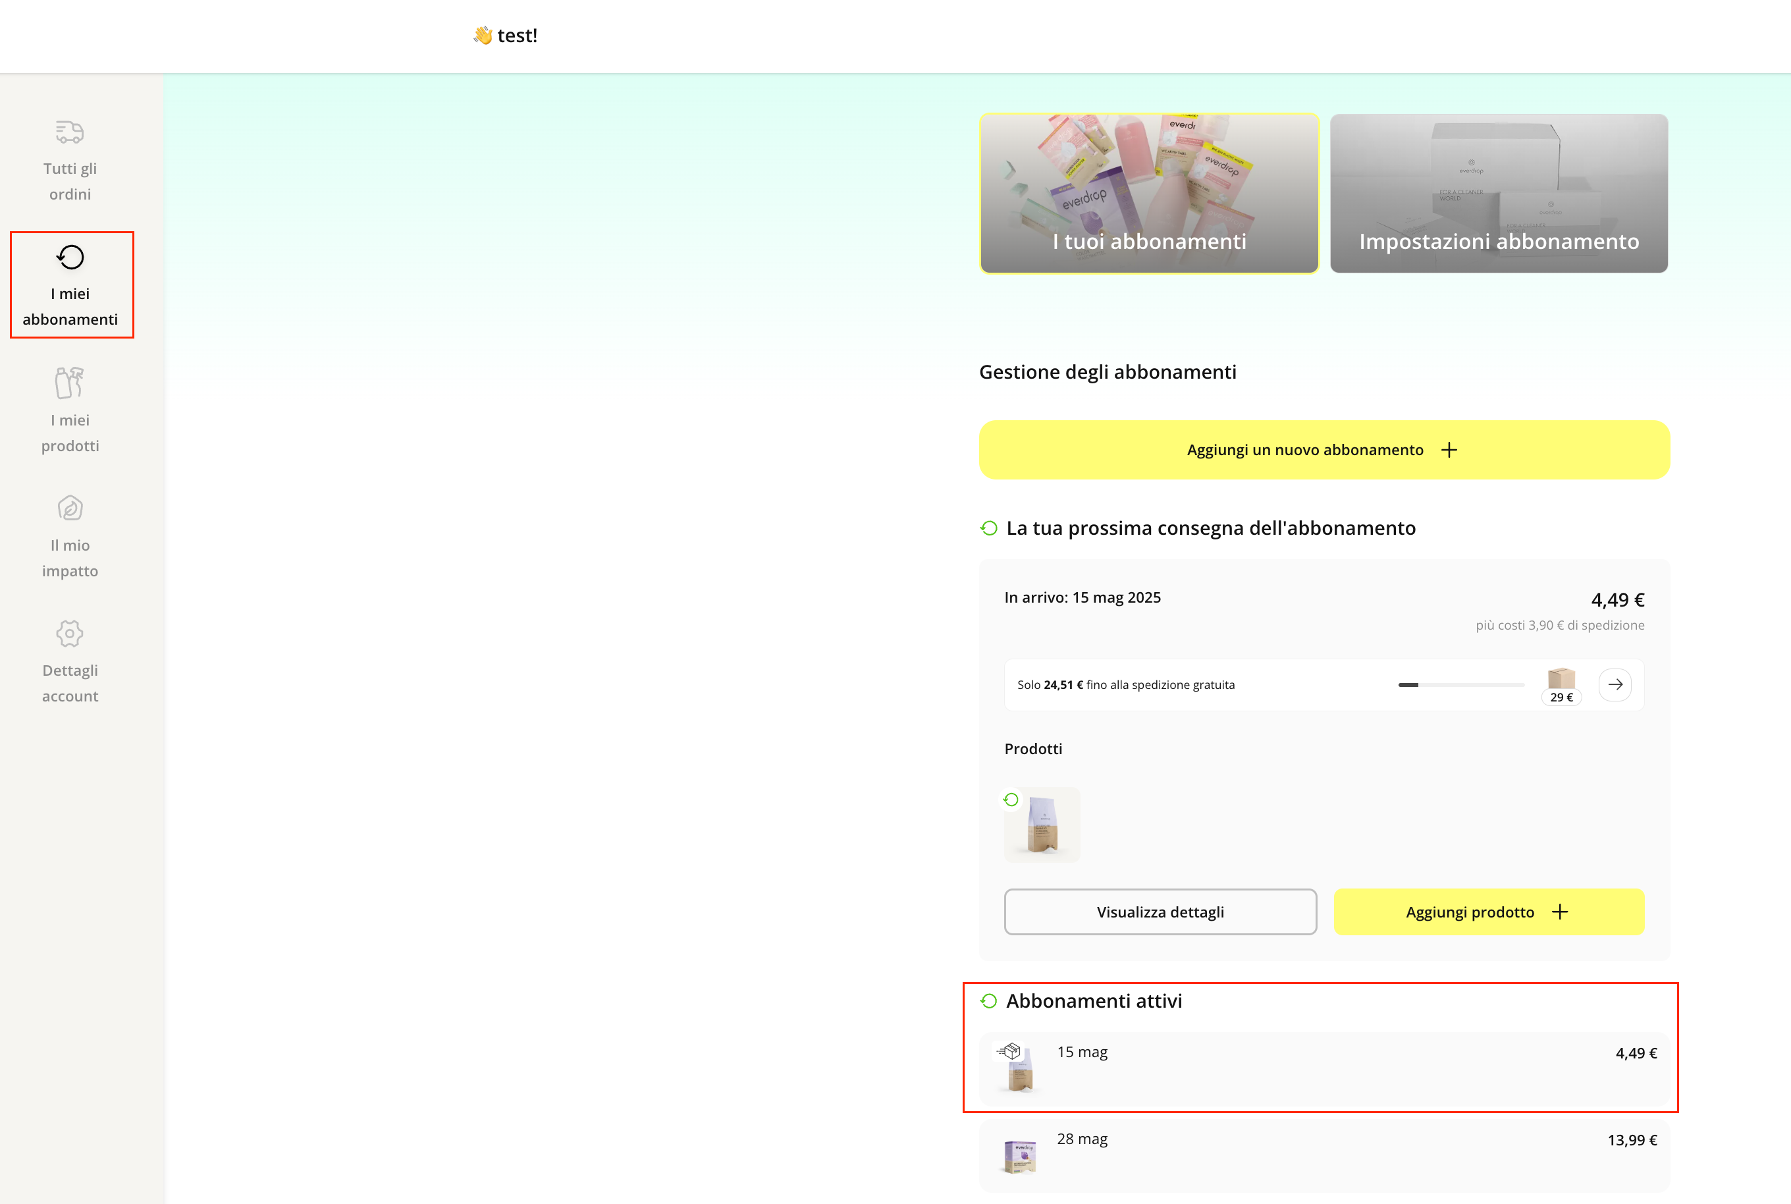
Task: Click the product thumbnail under Prodotti
Action: (1042, 825)
